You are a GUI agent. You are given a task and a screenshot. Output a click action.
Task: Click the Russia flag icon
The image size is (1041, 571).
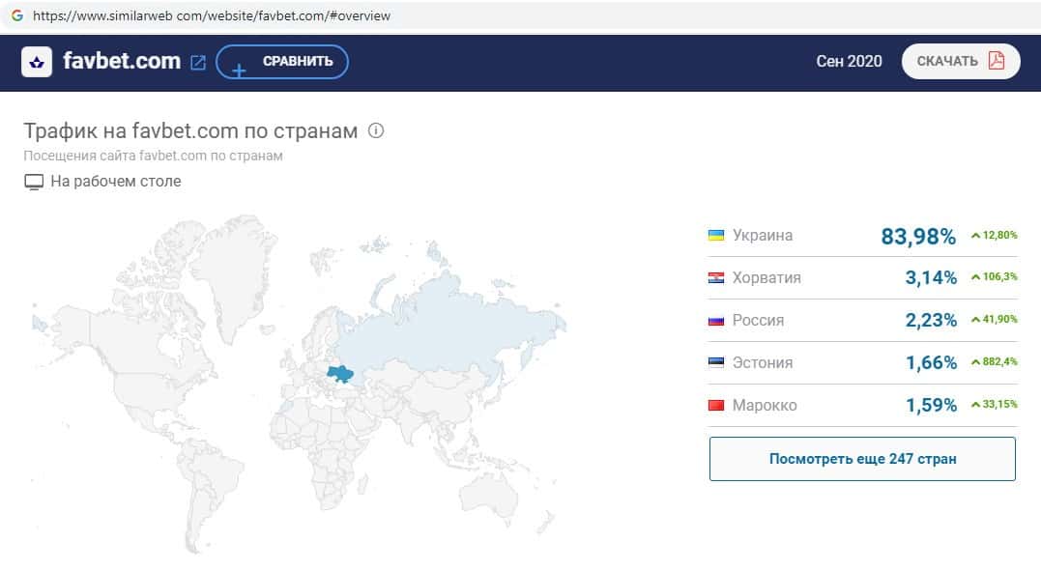(x=715, y=321)
